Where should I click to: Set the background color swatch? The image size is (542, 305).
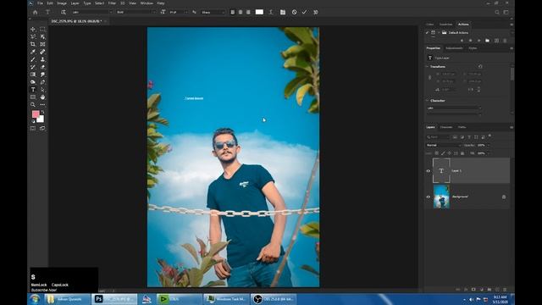(41, 119)
